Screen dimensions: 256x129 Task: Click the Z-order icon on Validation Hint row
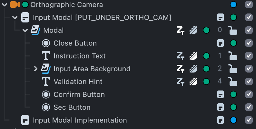click(x=180, y=82)
